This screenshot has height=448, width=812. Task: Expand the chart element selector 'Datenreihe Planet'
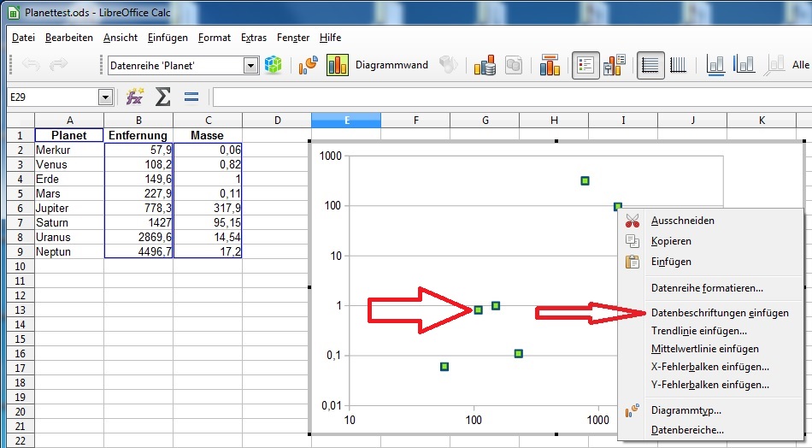pyautogui.click(x=250, y=66)
